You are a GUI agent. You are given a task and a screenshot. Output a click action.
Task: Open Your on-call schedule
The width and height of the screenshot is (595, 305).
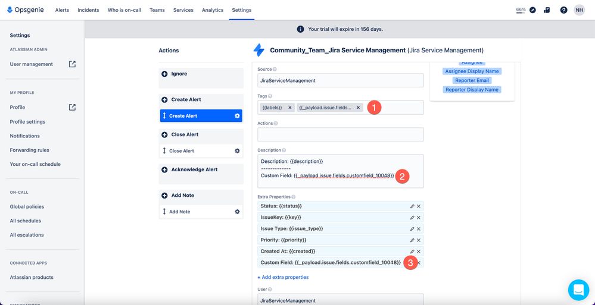pos(35,164)
